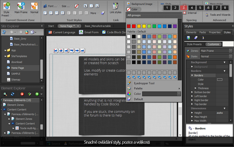The image size is (234, 147).
Task: Open the Zones dropdown Main Frame
Action: coord(216,51)
